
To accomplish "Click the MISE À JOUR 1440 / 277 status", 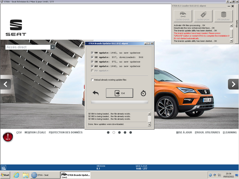I will click(142, 167).
